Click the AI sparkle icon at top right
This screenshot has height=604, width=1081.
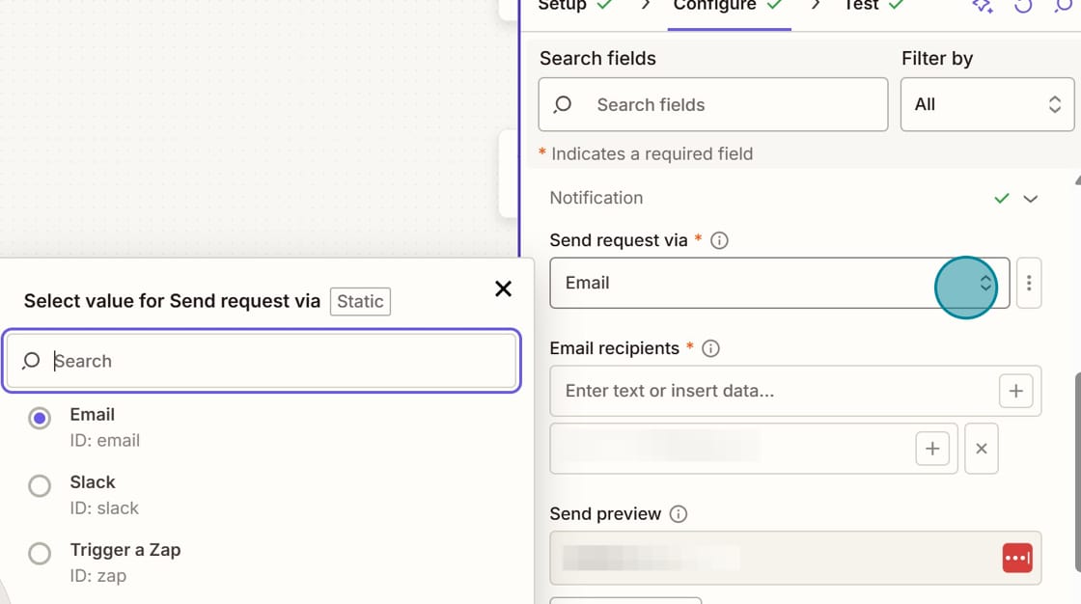pyautogui.click(x=982, y=7)
